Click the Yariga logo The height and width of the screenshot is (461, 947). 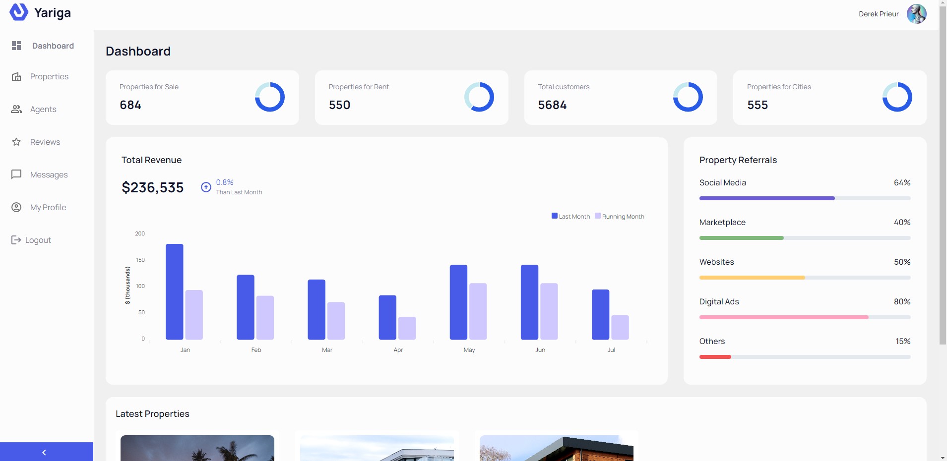point(40,12)
